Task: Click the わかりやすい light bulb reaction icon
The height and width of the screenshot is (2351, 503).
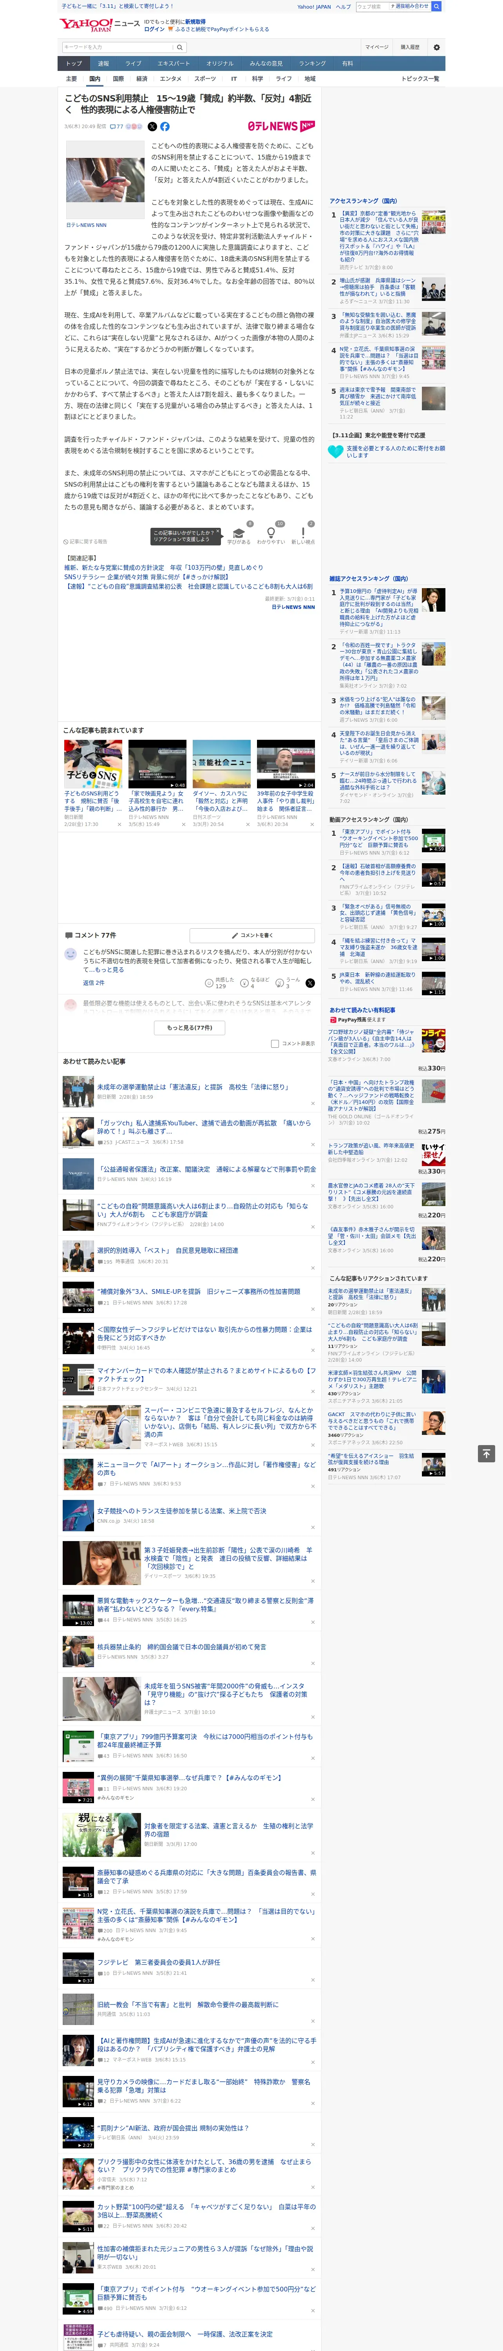Action: pyautogui.click(x=270, y=532)
